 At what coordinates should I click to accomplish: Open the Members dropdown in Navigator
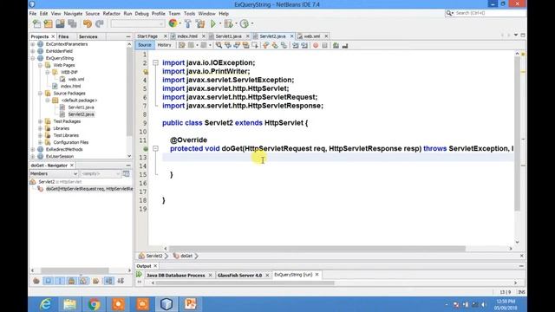pos(54,173)
